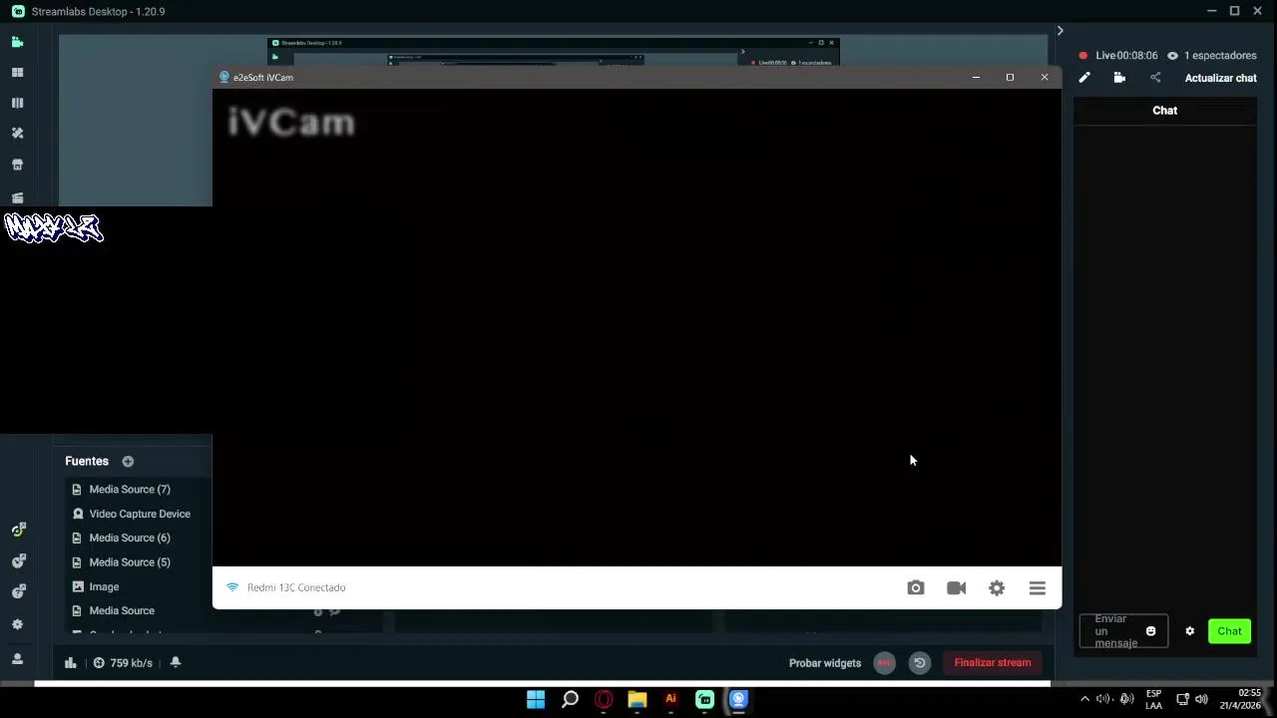The image size is (1277, 718).
Task: Select Media Source (5) in Fuentes
Action: click(130, 562)
